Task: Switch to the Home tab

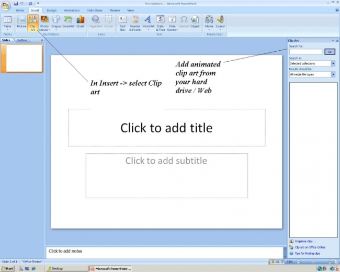Action: 20,10
